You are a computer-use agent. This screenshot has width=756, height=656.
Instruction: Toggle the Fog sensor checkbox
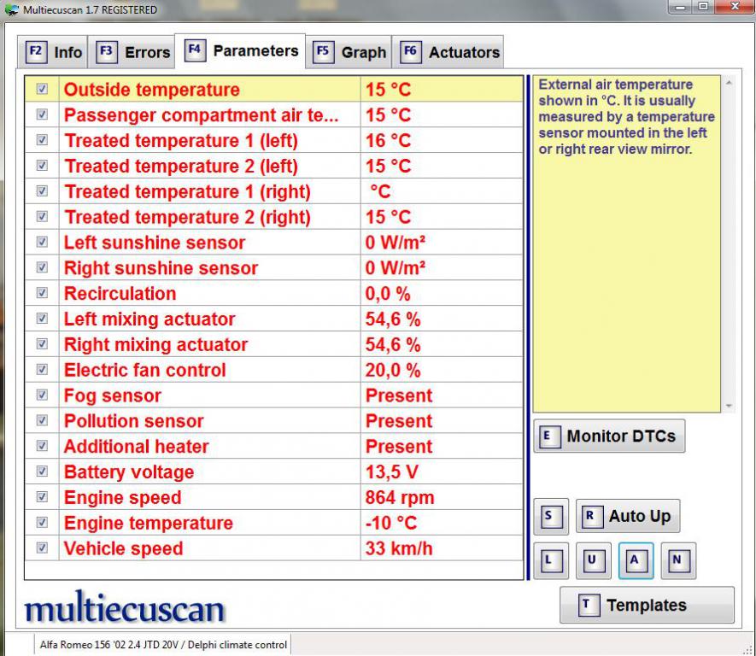[x=42, y=395]
